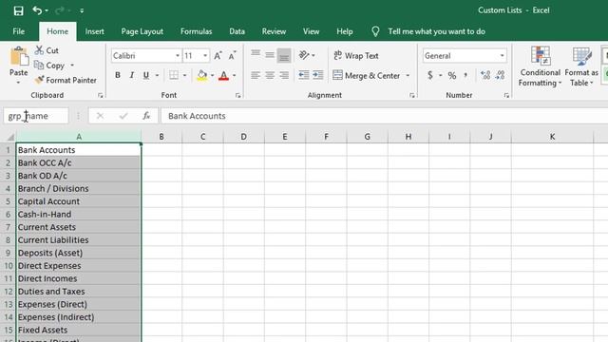Click the Copy button
This screenshot has width=608, height=342.
[x=49, y=66]
